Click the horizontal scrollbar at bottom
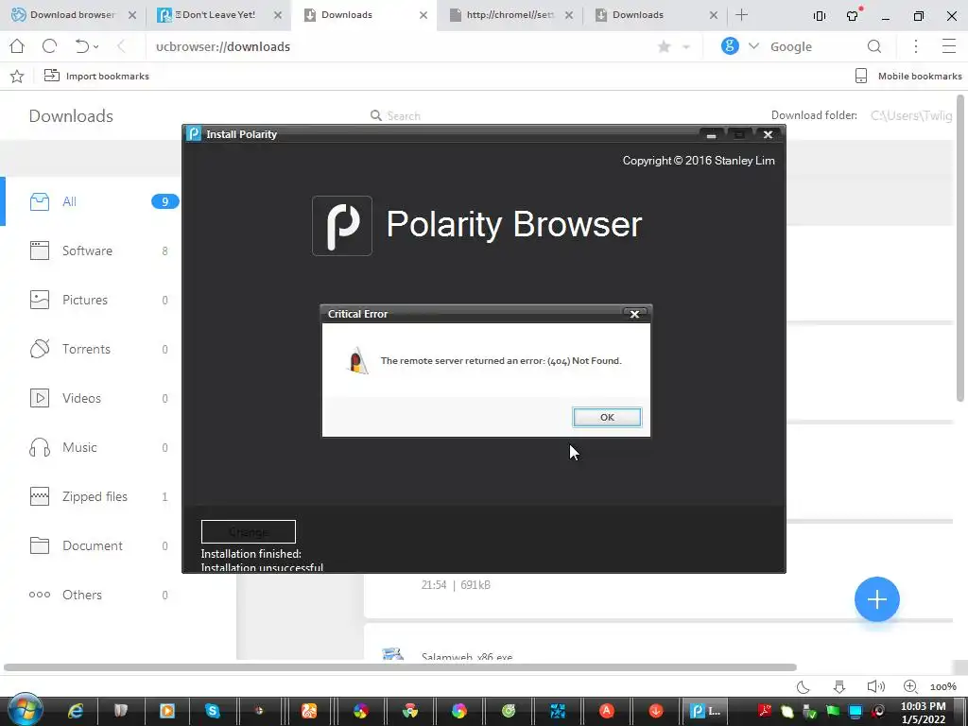Screen dimensions: 968x726 pyautogui.click(x=400, y=667)
